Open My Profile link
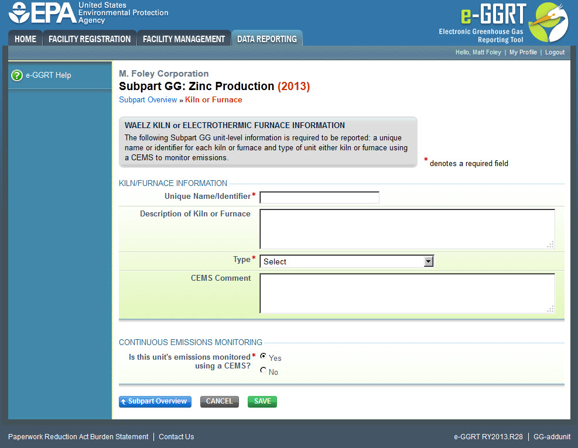Image resolution: width=578 pixels, height=448 pixels. (523, 52)
